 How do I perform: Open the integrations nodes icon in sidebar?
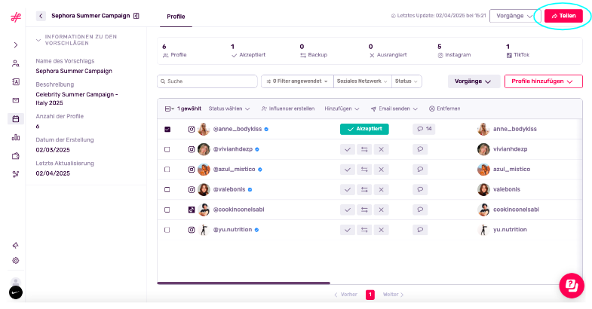click(16, 174)
